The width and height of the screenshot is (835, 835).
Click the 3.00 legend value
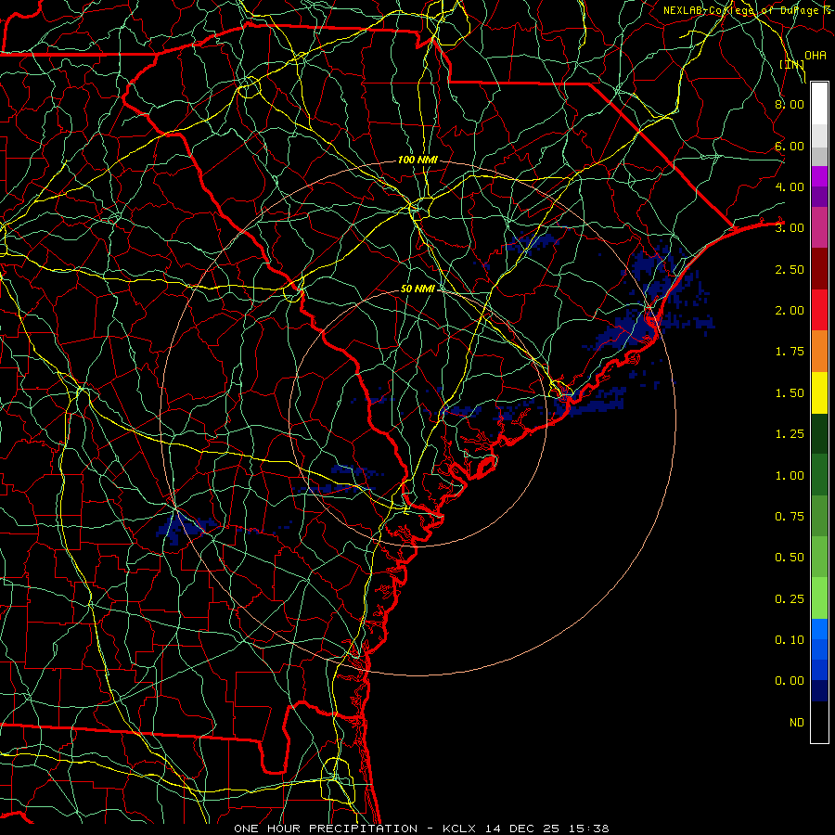coord(790,228)
